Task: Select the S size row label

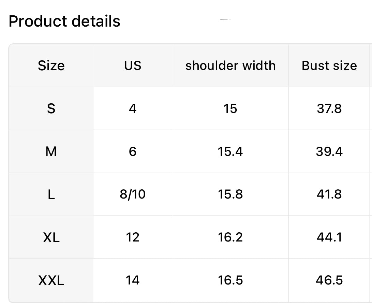Action: [x=51, y=109]
